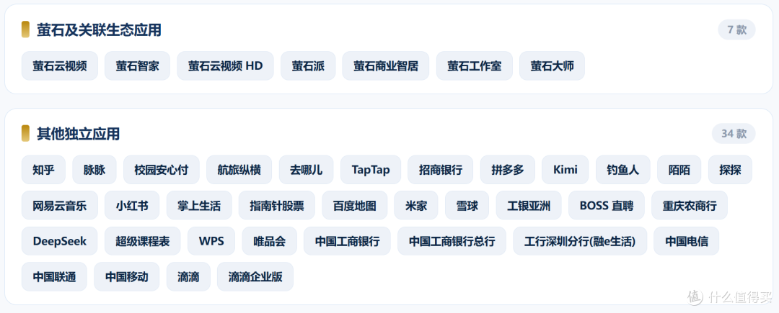Click the 探探 chip

click(x=730, y=170)
